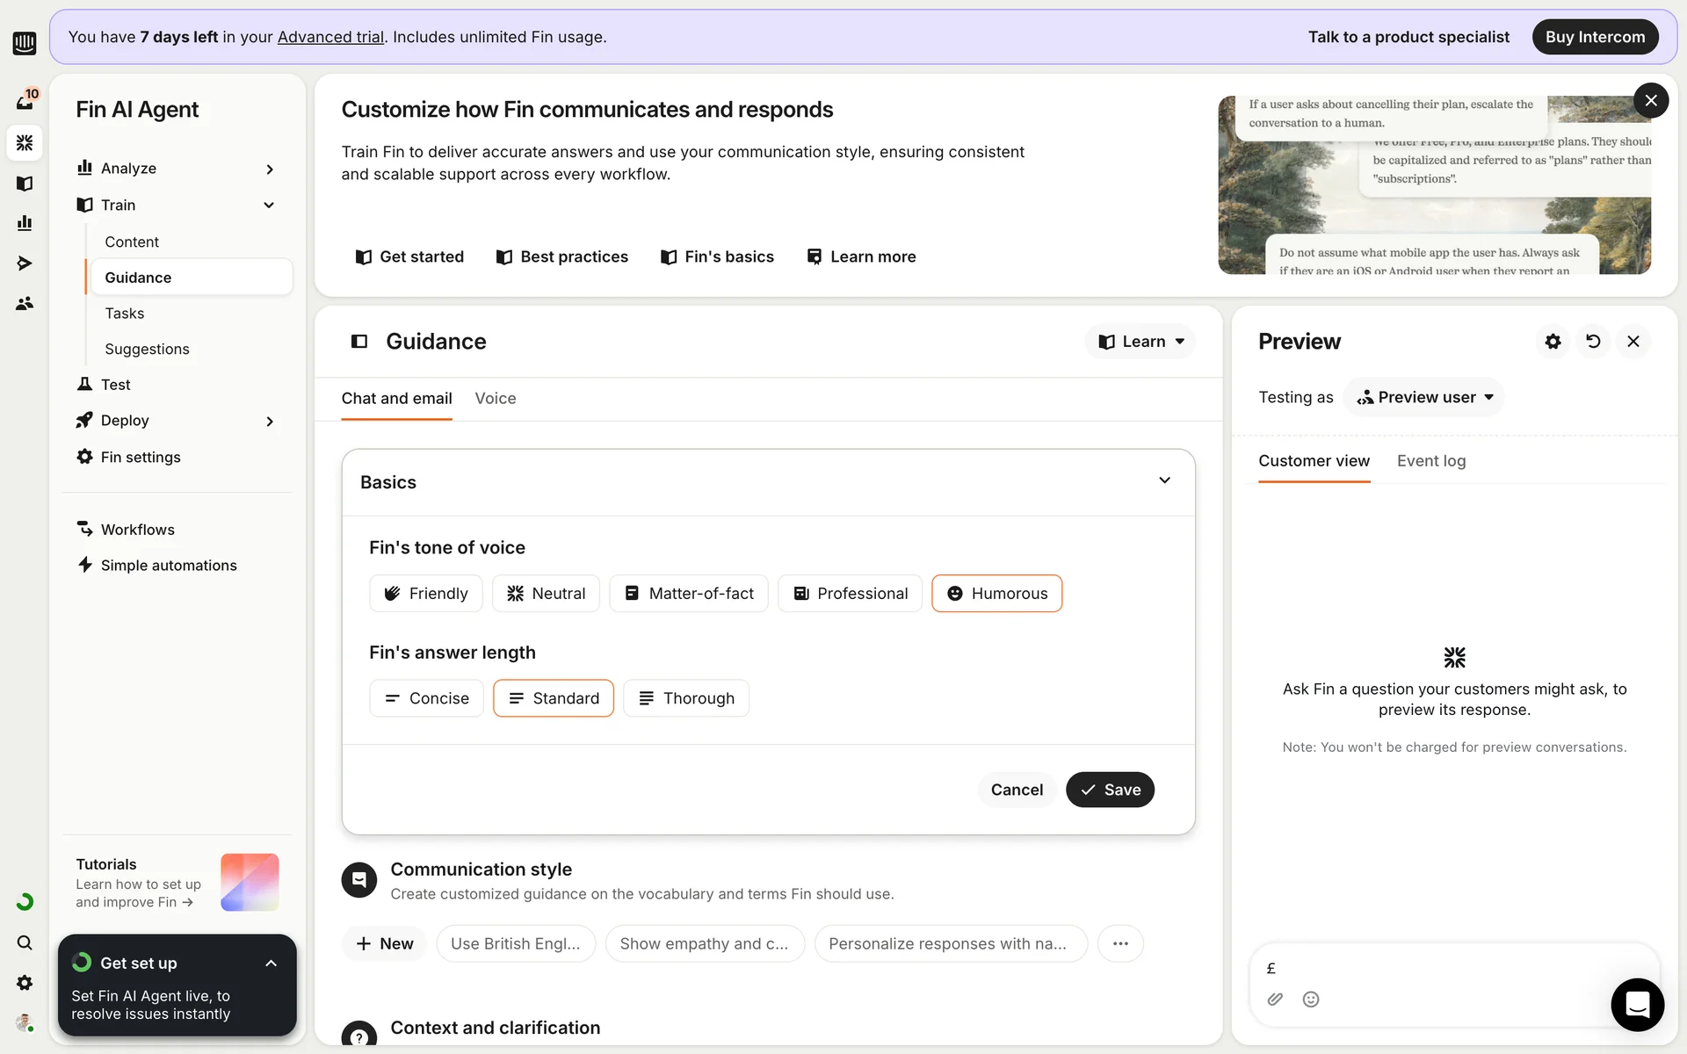The image size is (1687, 1054).
Task: Toggle the Guidance sidebar panel icon
Action: 359,342
